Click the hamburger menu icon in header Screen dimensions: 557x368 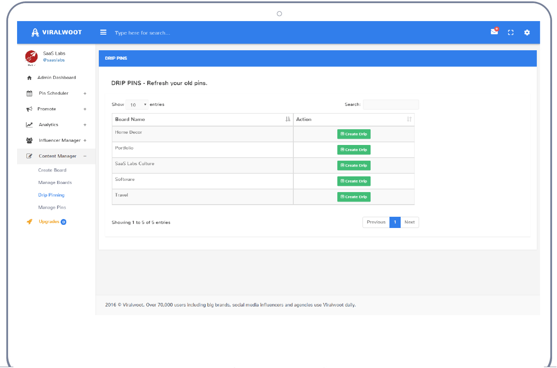(x=103, y=32)
